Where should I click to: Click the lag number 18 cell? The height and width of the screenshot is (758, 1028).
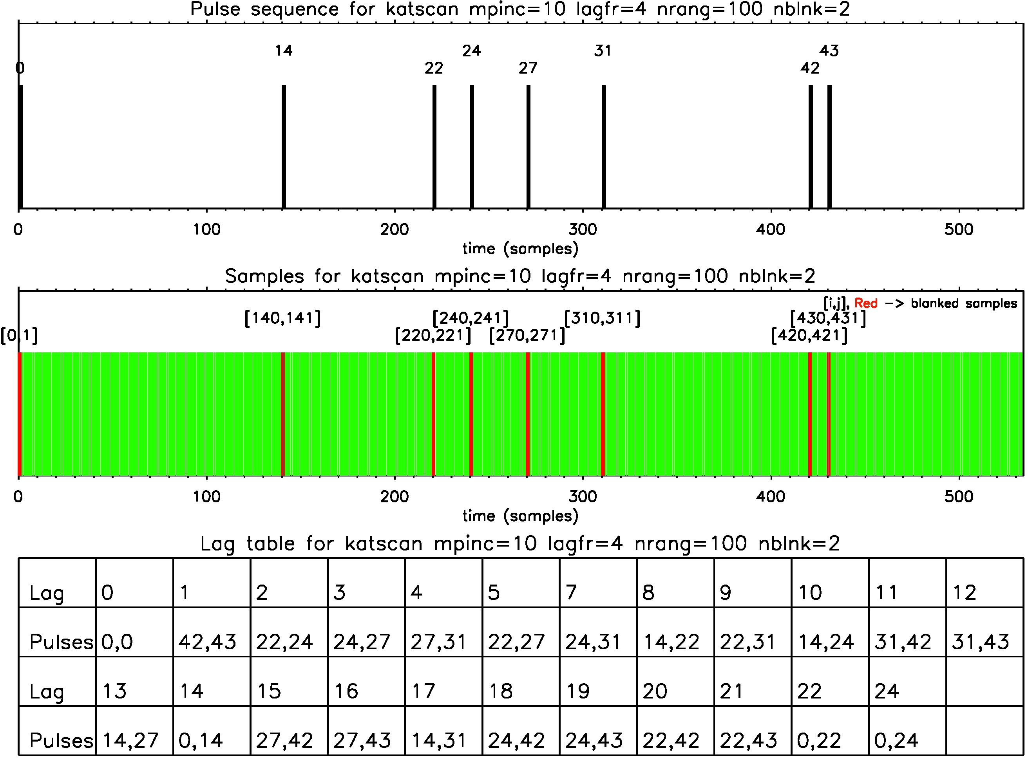pyautogui.click(x=501, y=691)
